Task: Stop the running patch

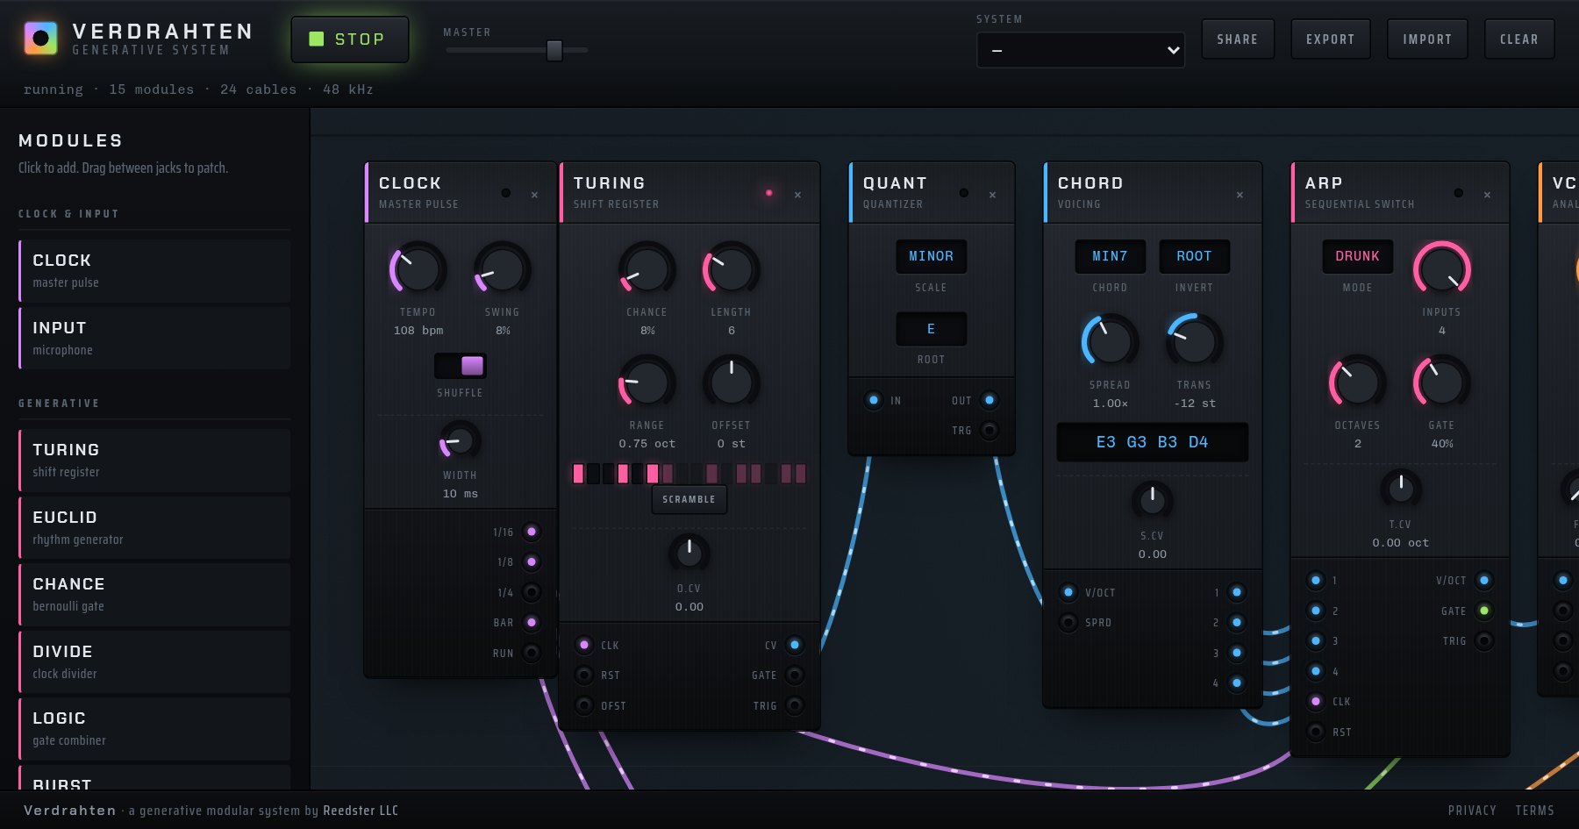Action: pos(350,39)
